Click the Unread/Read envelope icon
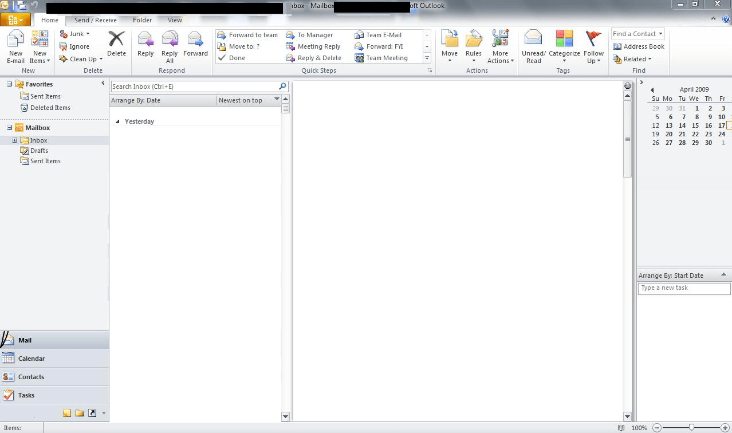 pyautogui.click(x=533, y=40)
